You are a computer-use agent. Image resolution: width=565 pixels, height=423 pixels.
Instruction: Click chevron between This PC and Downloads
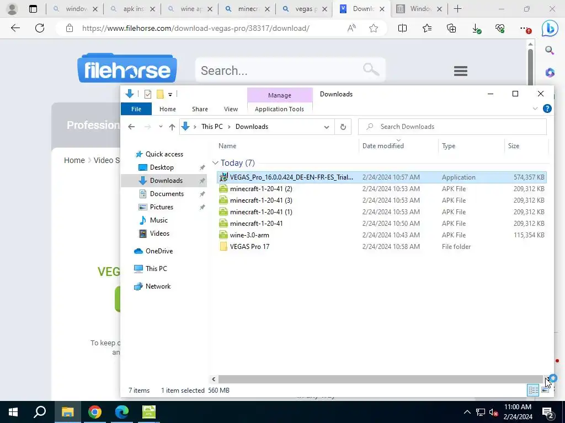coord(230,127)
